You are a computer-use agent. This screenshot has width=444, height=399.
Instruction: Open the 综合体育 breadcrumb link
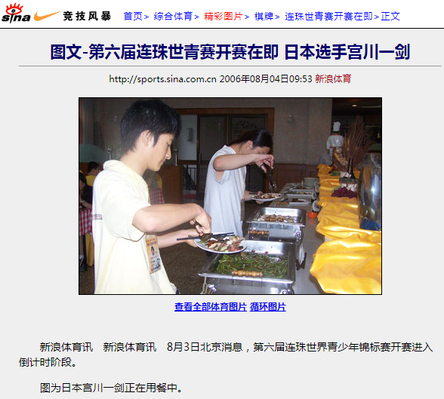coord(174,17)
